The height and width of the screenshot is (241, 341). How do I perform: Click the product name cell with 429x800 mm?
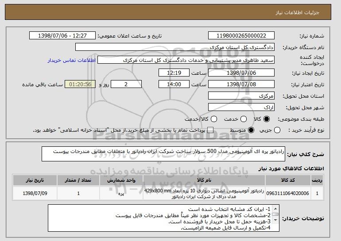[x=204, y=193]
